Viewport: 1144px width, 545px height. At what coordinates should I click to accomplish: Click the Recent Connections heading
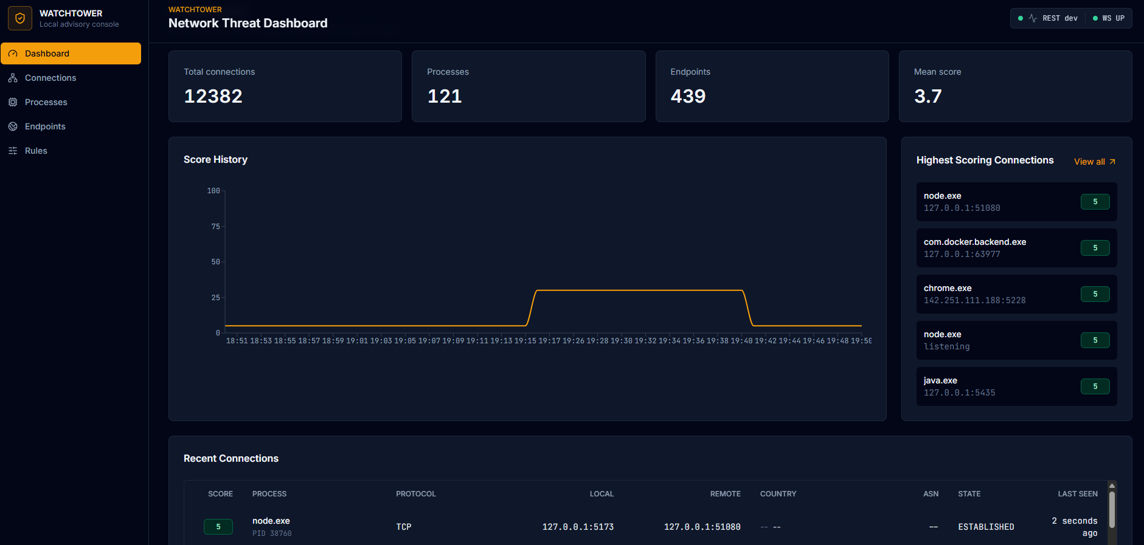231,458
